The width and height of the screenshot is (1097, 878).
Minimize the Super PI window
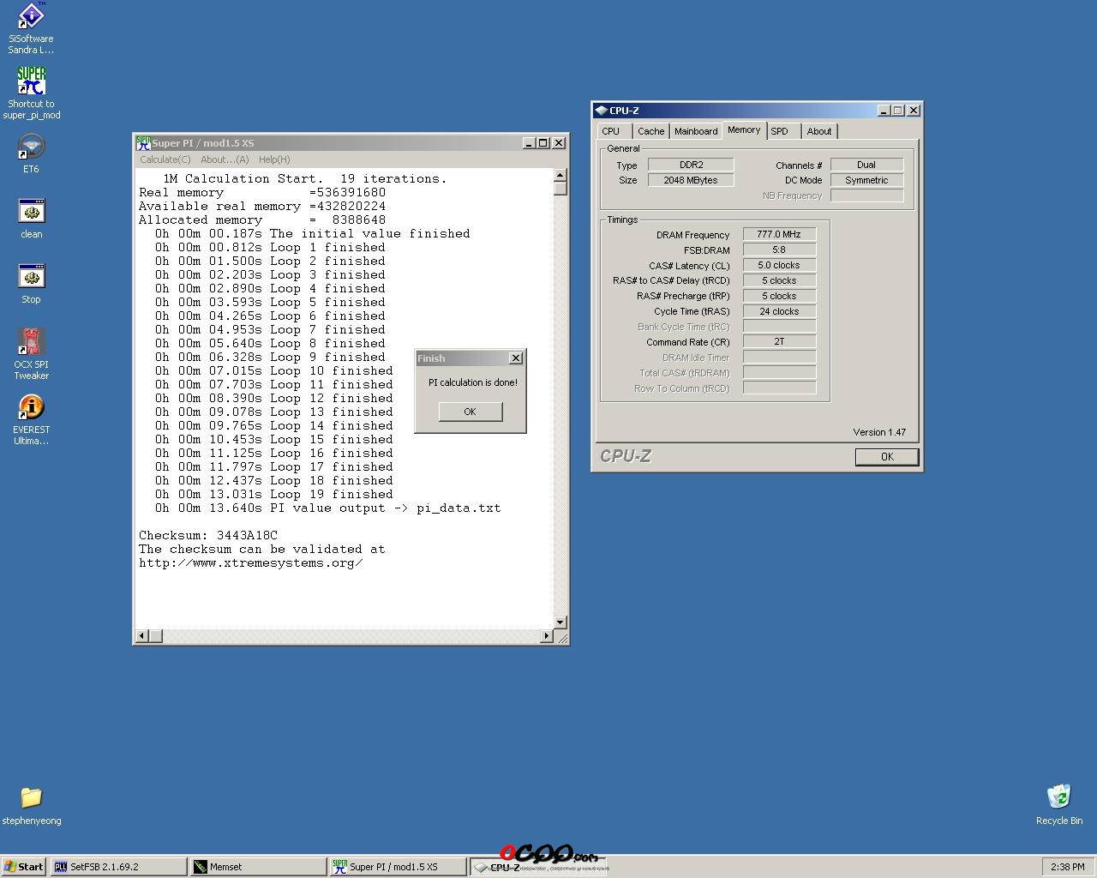click(x=530, y=143)
